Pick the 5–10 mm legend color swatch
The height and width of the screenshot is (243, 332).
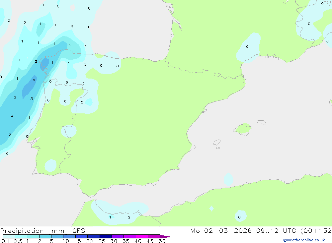coord(57,236)
